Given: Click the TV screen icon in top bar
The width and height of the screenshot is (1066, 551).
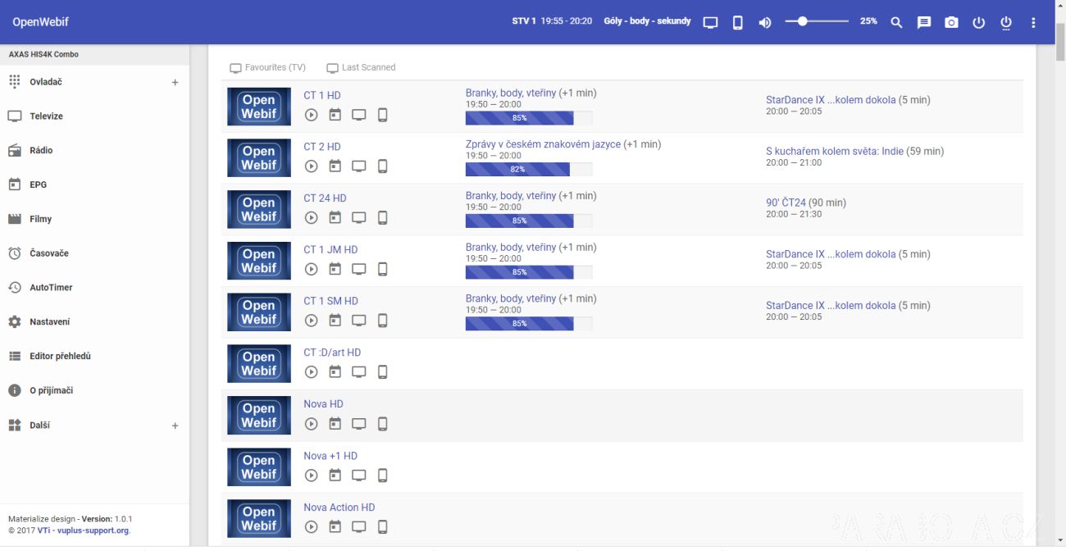Looking at the screenshot, I should [710, 23].
